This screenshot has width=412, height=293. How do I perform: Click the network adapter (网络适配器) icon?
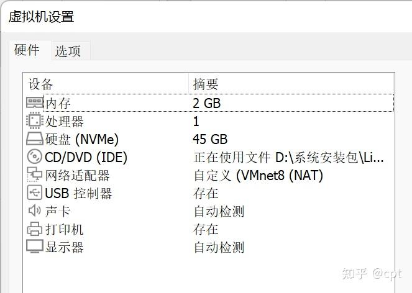[35, 175]
